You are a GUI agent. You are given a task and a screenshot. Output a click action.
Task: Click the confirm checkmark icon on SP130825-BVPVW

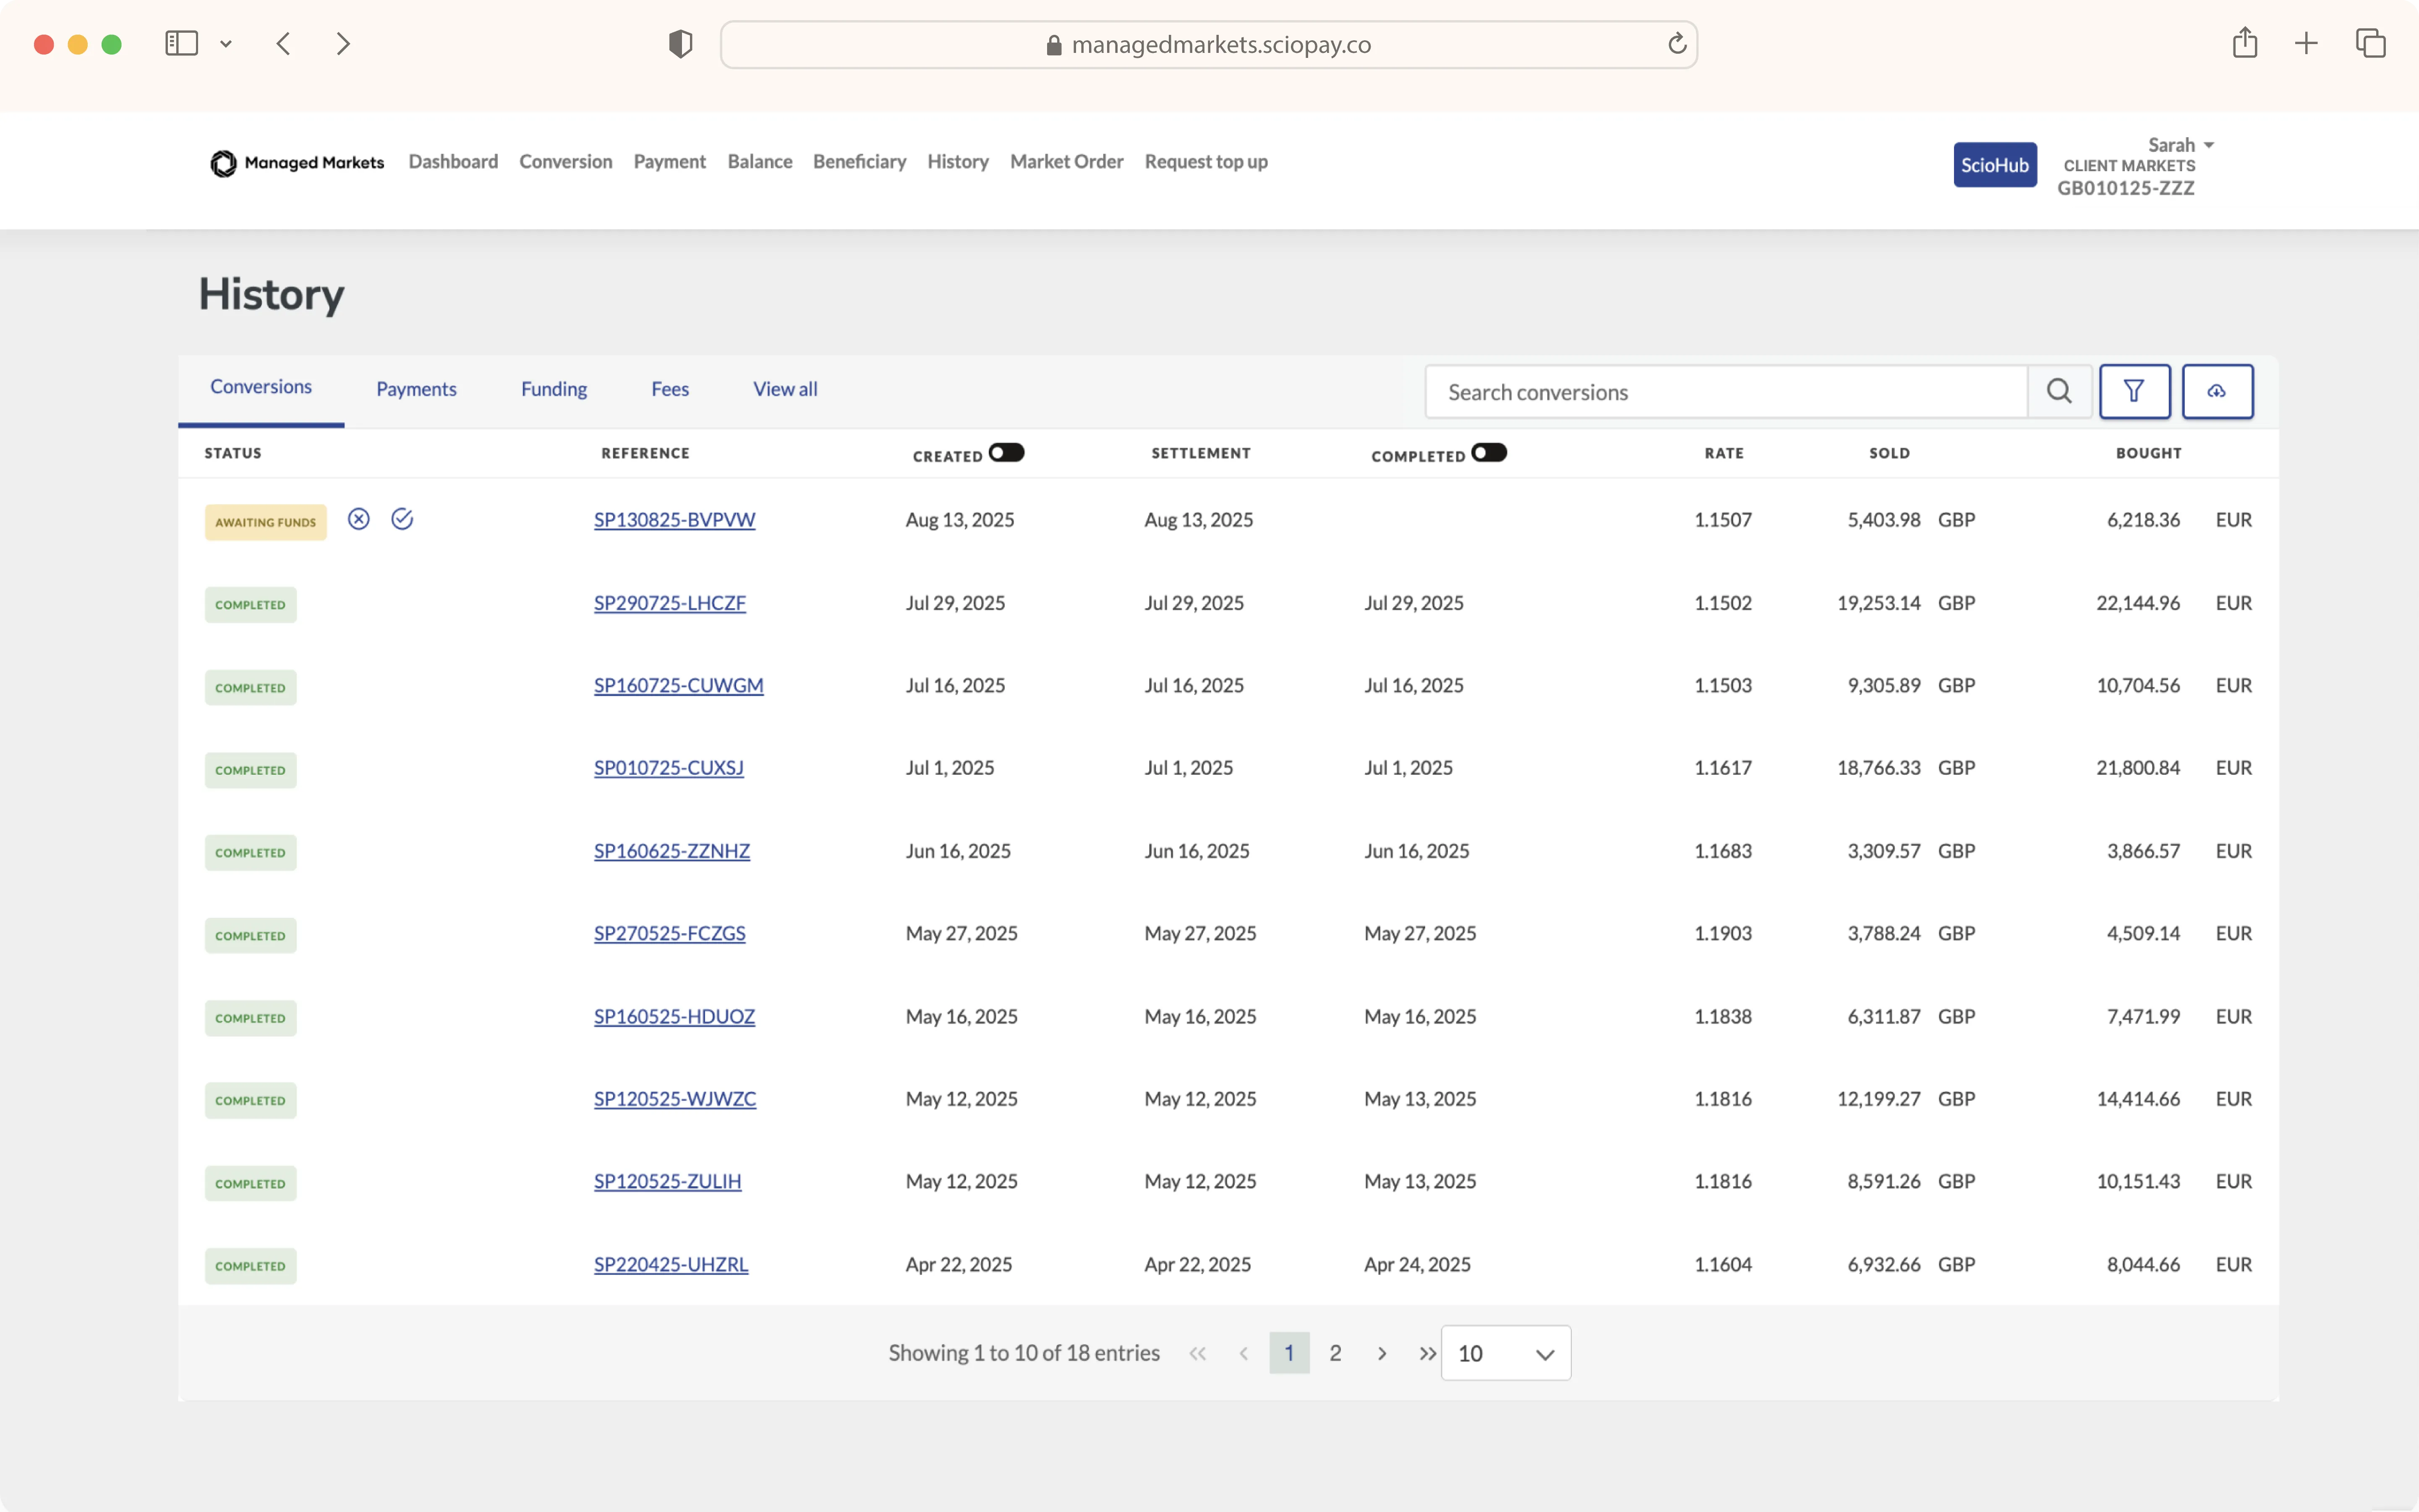pos(402,519)
